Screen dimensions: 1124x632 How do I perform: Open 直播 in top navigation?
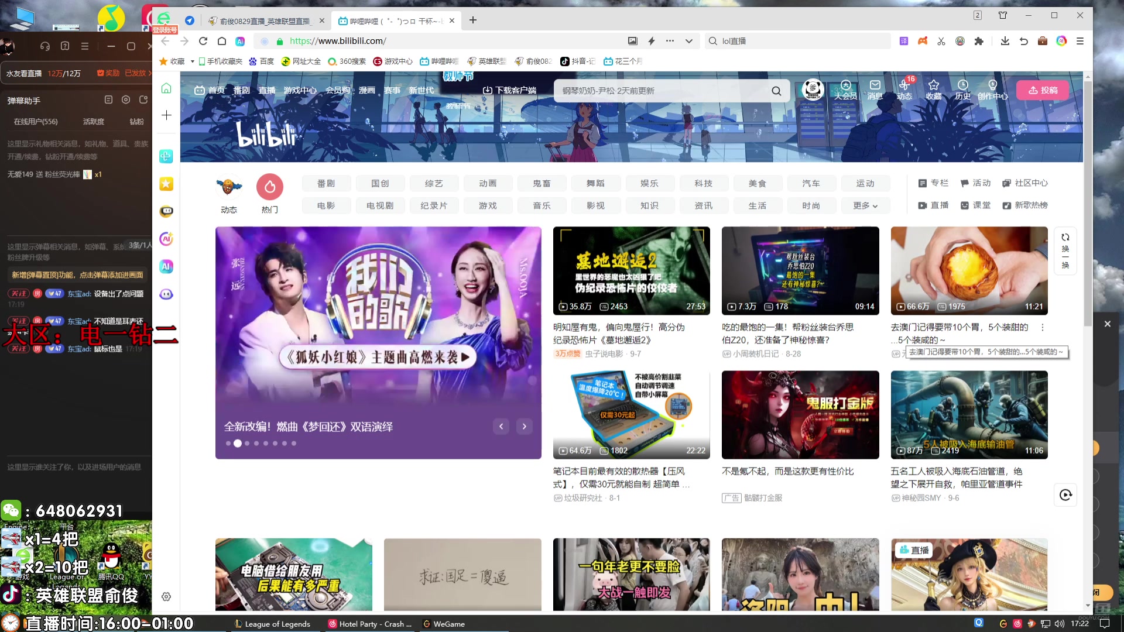267,90
